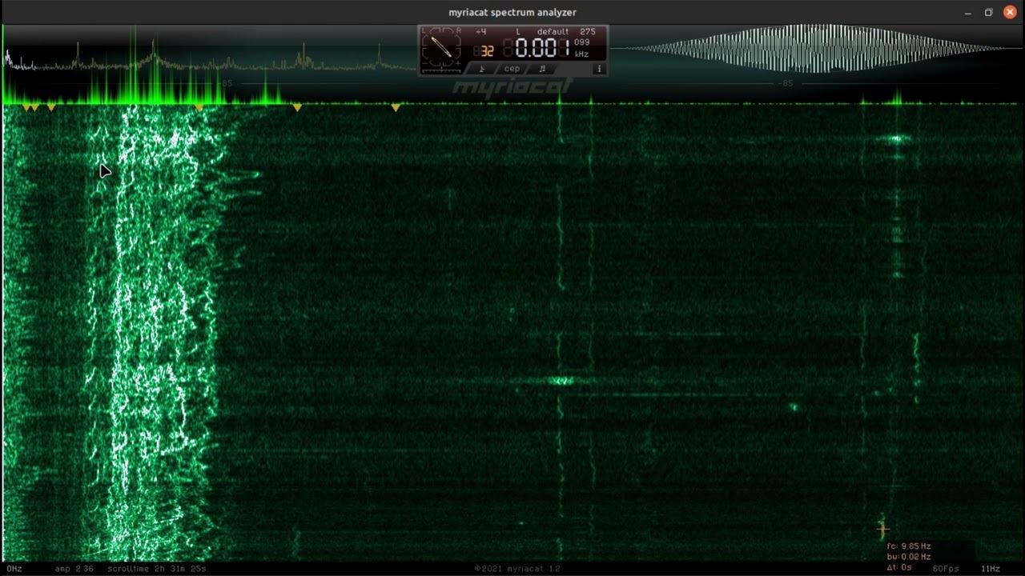Click the '099' sub-frequency digits

click(581, 42)
